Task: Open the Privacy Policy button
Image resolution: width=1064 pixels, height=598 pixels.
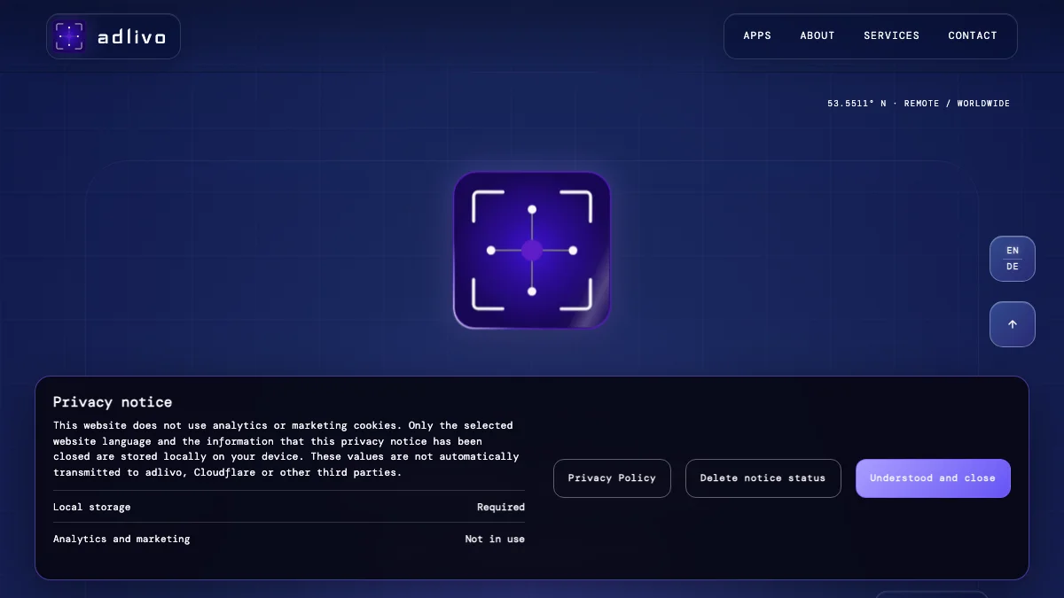Action: coord(612,478)
